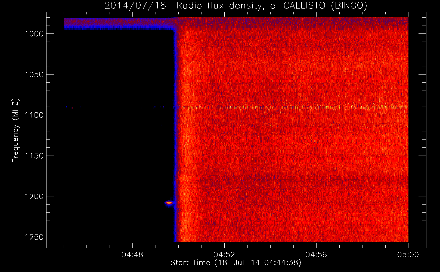
Task: Select the 1050 frequency tick label
Action: (34, 75)
